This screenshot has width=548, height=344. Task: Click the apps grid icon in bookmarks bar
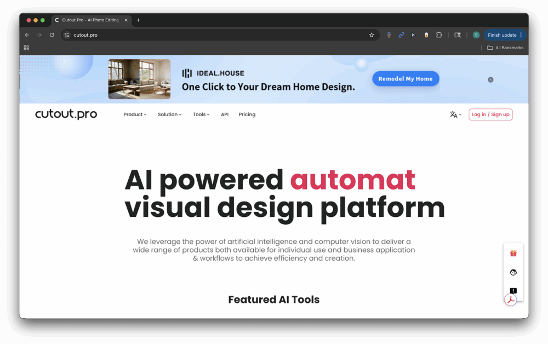26,48
